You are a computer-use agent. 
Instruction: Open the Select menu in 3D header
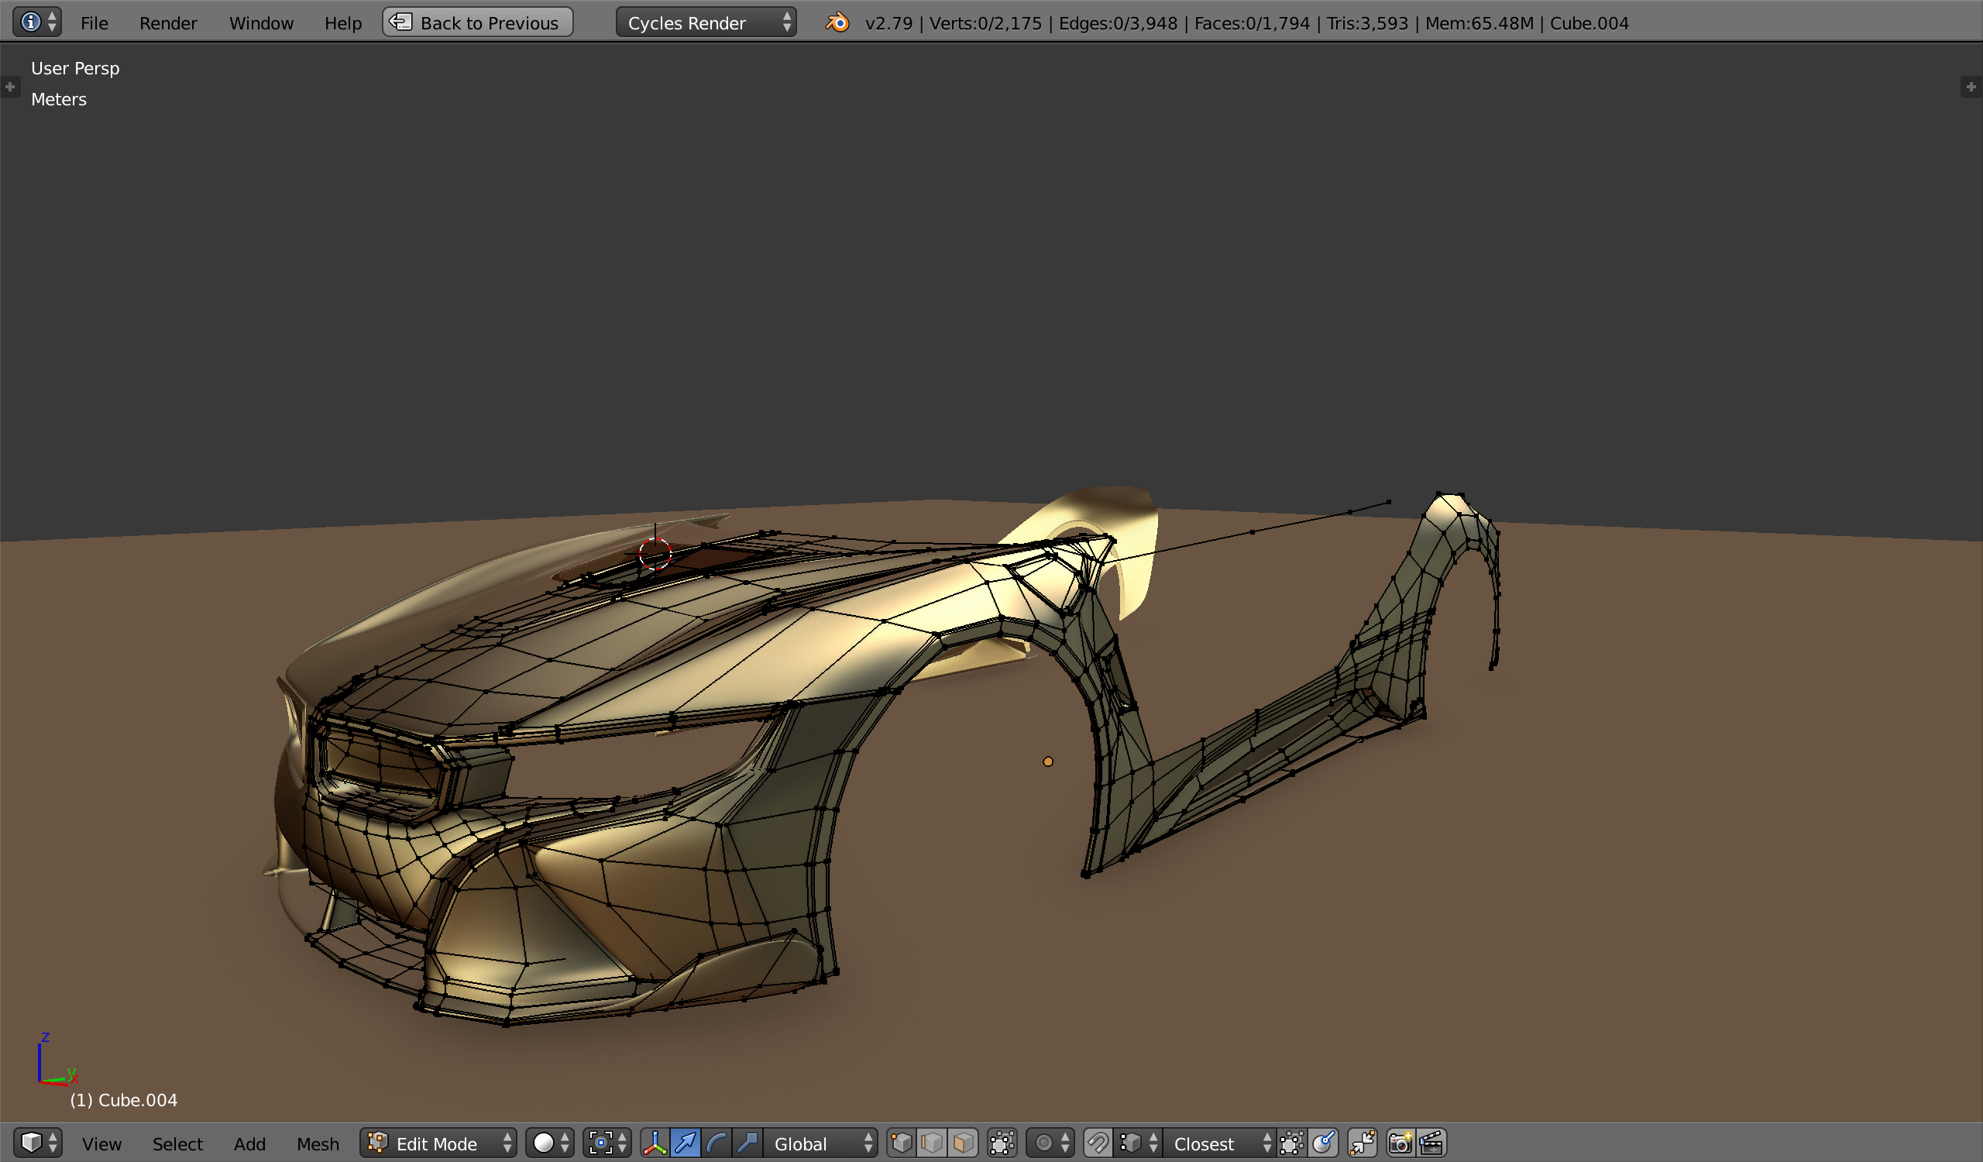tap(177, 1144)
